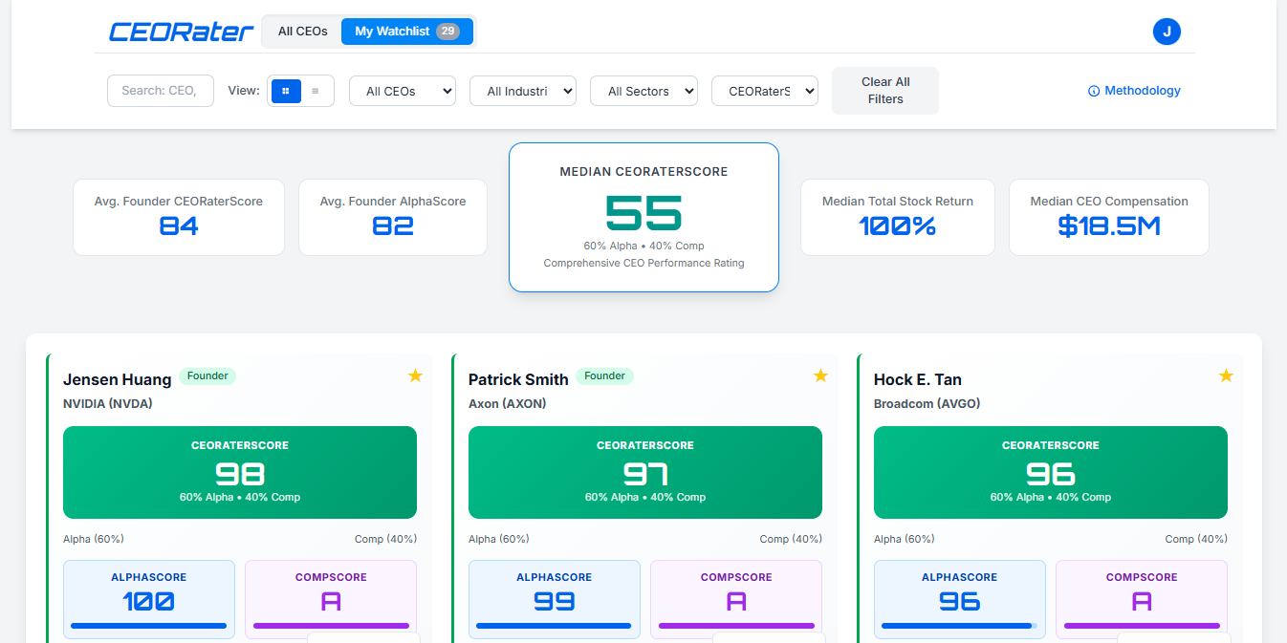Click Founder badge on Jensen Huang

[207, 376]
